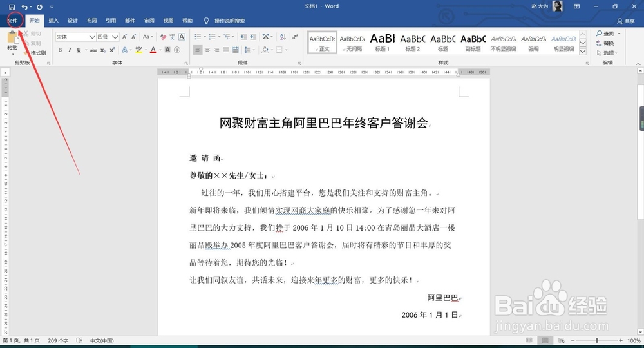Apply the red font color (A)

click(153, 50)
